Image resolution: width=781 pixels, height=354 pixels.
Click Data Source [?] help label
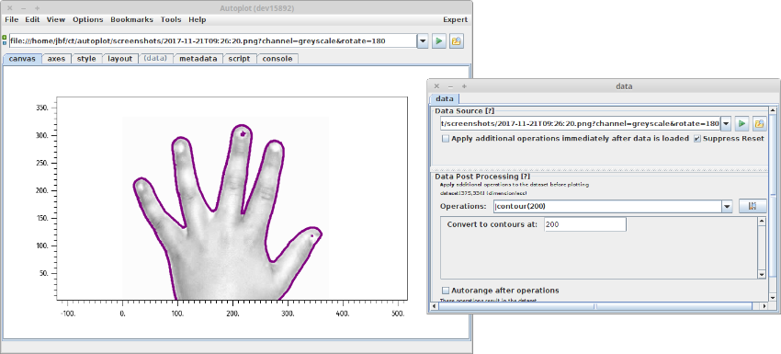pos(464,110)
